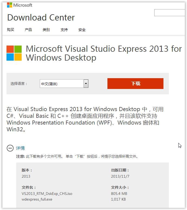
Task: Open the 产品 navigation menu
Action: pyautogui.click(x=28, y=30)
